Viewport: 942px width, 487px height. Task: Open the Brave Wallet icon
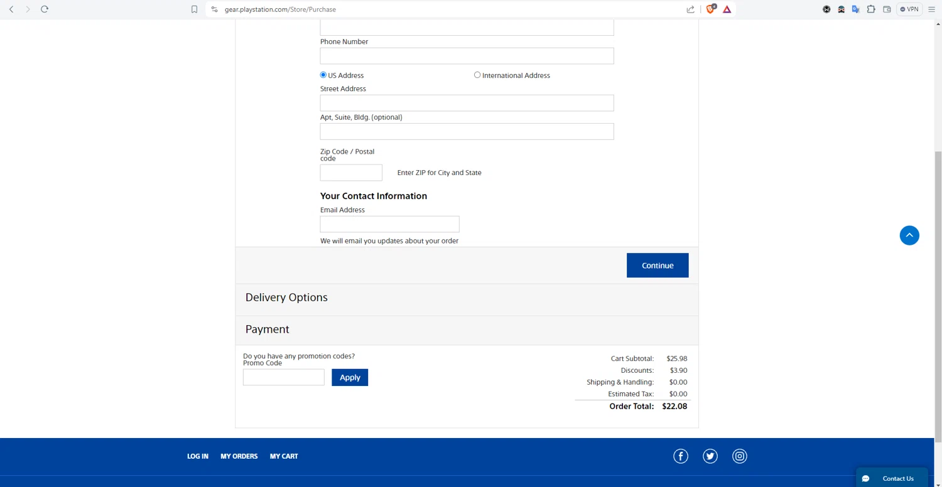pos(887,9)
